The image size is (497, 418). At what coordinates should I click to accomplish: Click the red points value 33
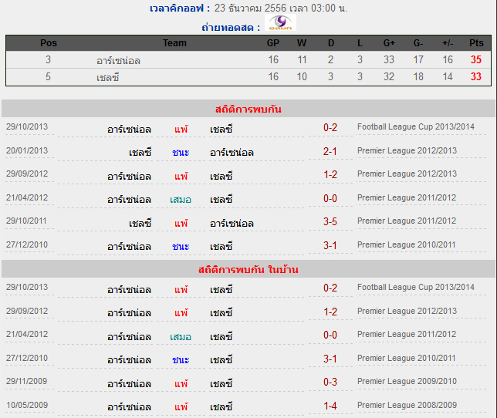pyautogui.click(x=475, y=76)
